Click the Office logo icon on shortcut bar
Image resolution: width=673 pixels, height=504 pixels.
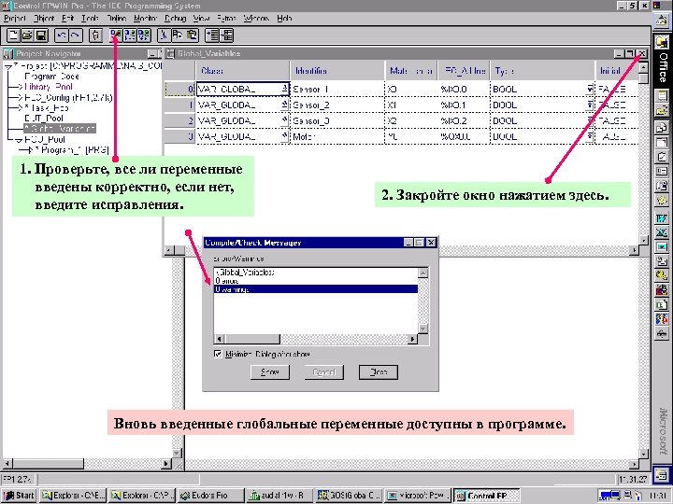click(x=662, y=42)
